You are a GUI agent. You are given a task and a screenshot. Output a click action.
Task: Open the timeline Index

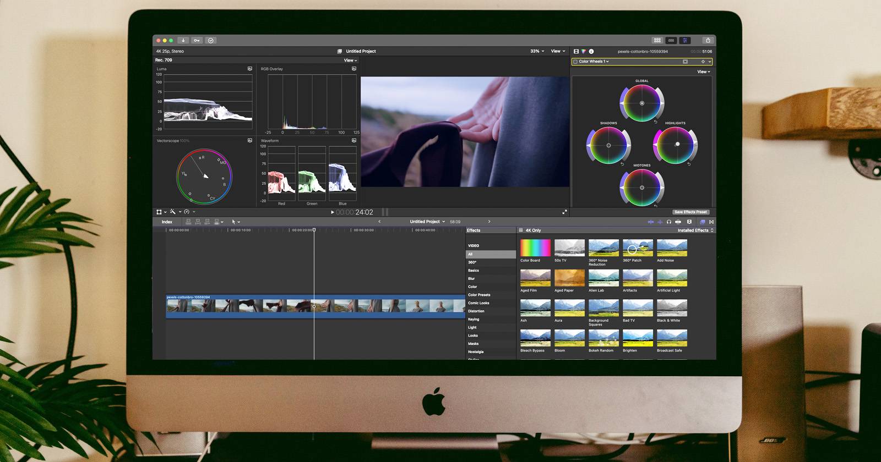pyautogui.click(x=167, y=222)
